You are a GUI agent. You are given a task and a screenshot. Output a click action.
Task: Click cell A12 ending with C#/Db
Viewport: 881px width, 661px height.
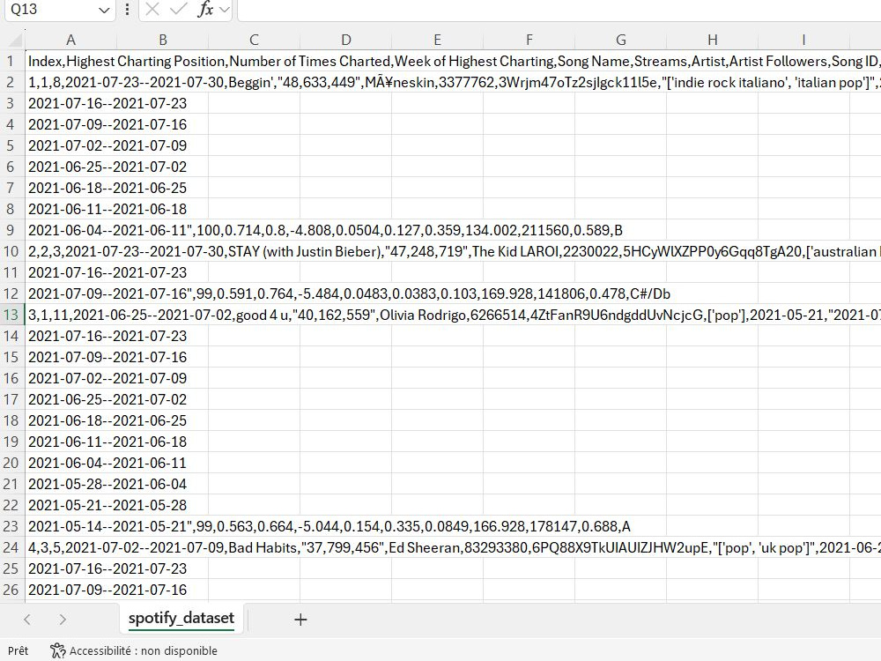[x=70, y=294]
